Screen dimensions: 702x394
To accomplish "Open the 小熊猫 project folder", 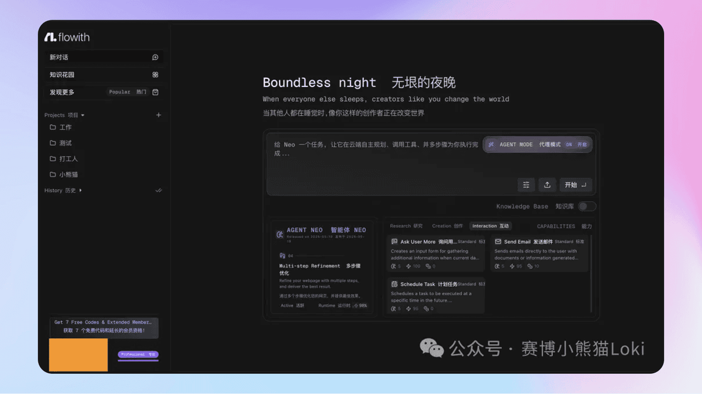I will [x=68, y=175].
